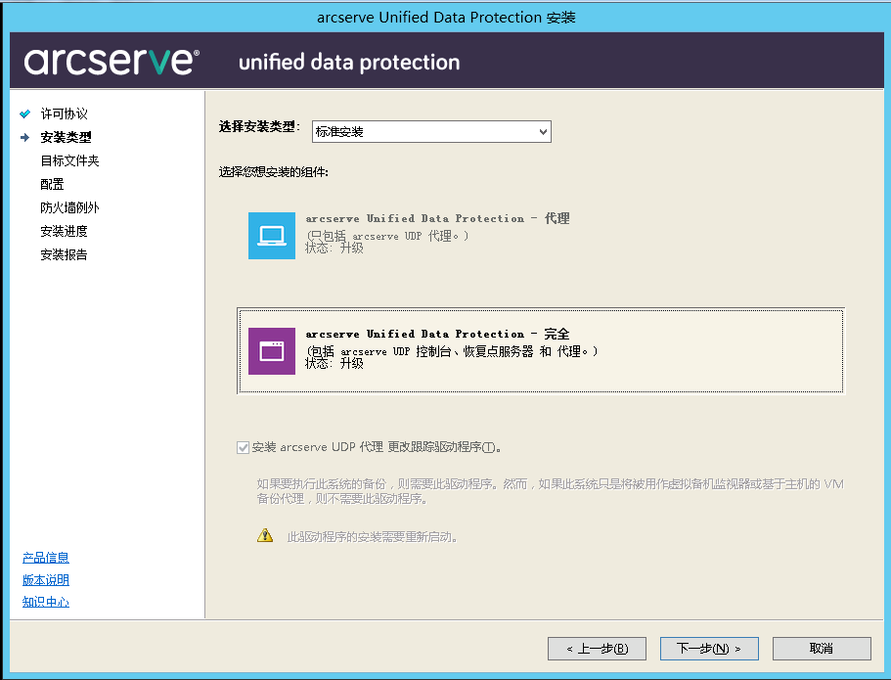Click the 取消 button
Image resolution: width=891 pixels, height=680 pixels.
[x=822, y=648]
